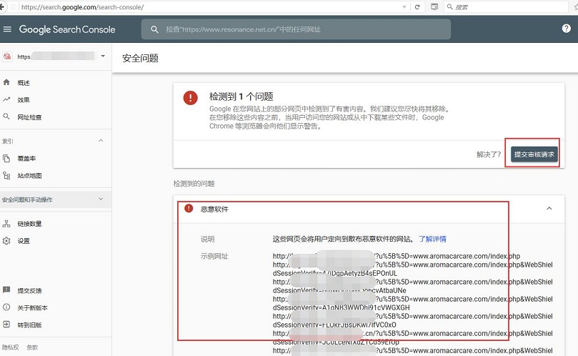Open the 隐私权 privacy link
The image size is (578, 356).
click(x=10, y=347)
